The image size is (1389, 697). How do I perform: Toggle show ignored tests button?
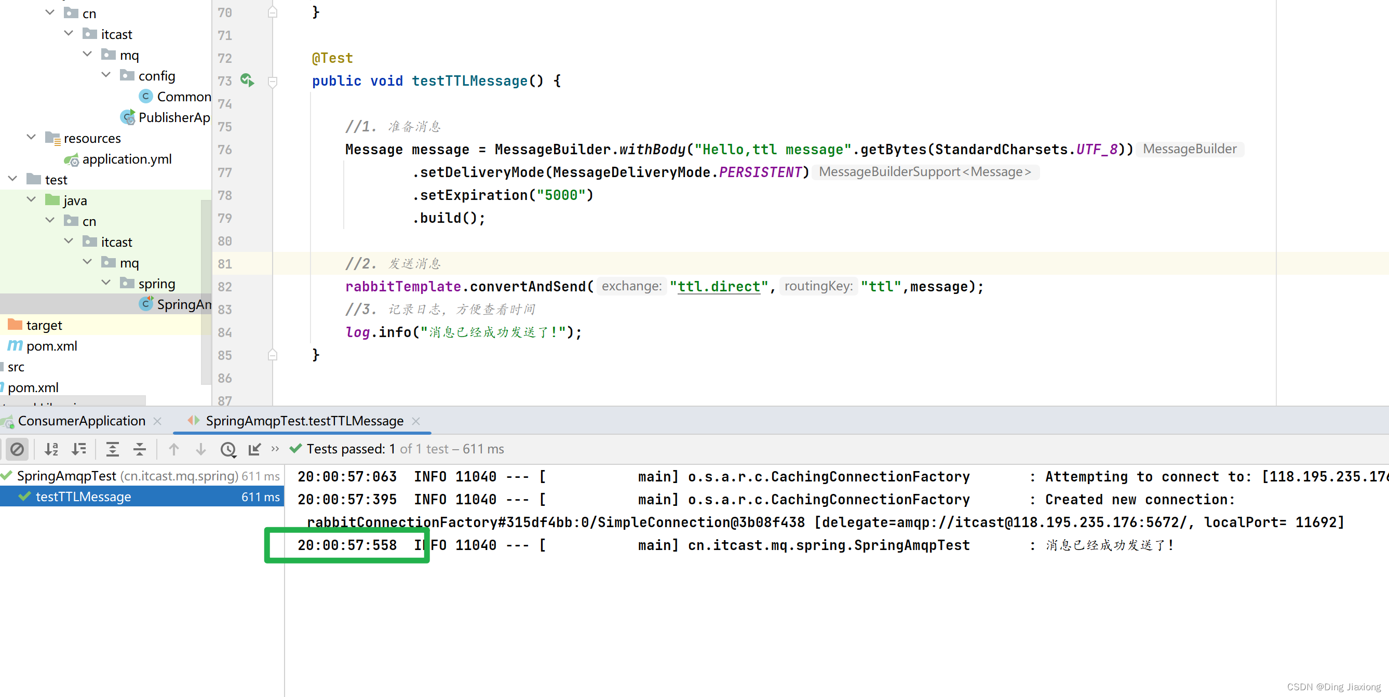(x=17, y=449)
